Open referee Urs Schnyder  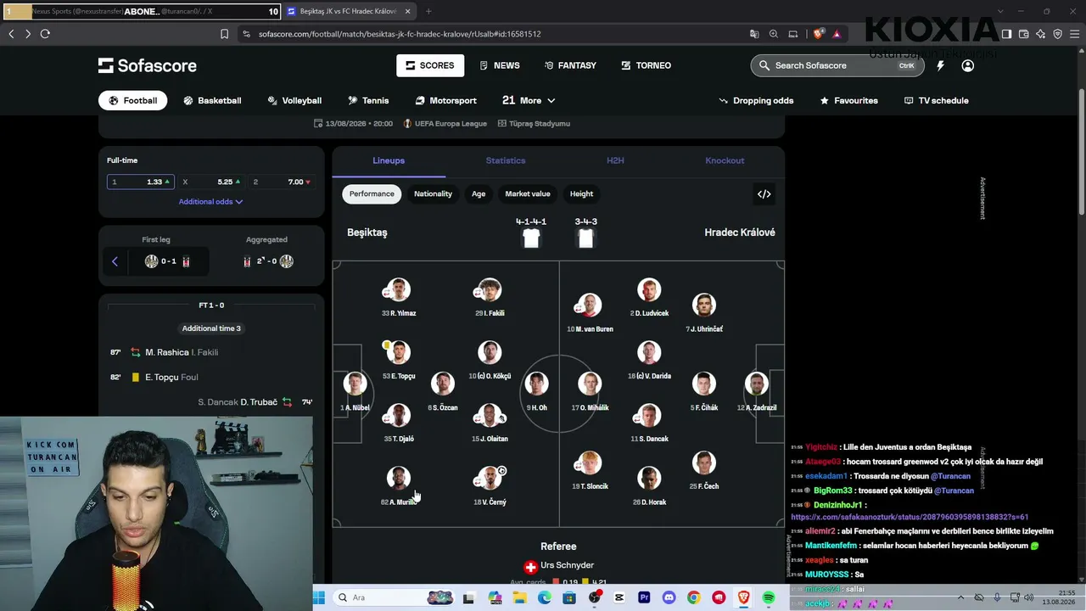point(558,565)
